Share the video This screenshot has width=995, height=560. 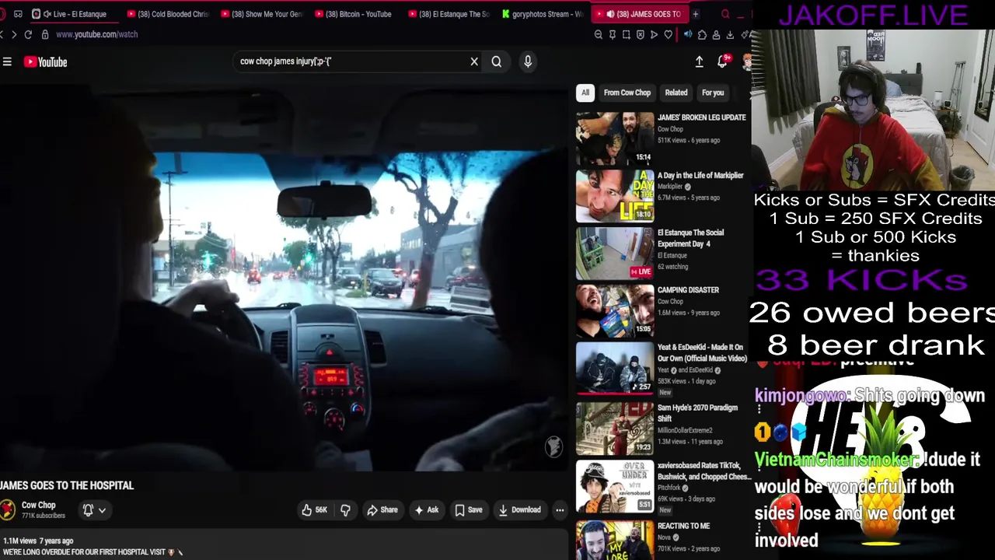(382, 510)
